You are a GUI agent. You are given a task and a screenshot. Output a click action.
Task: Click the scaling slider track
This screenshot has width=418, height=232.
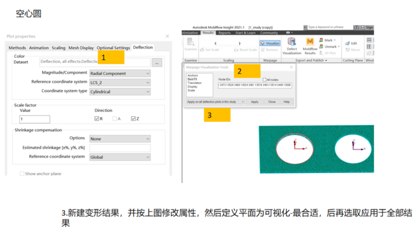click(228, 45)
